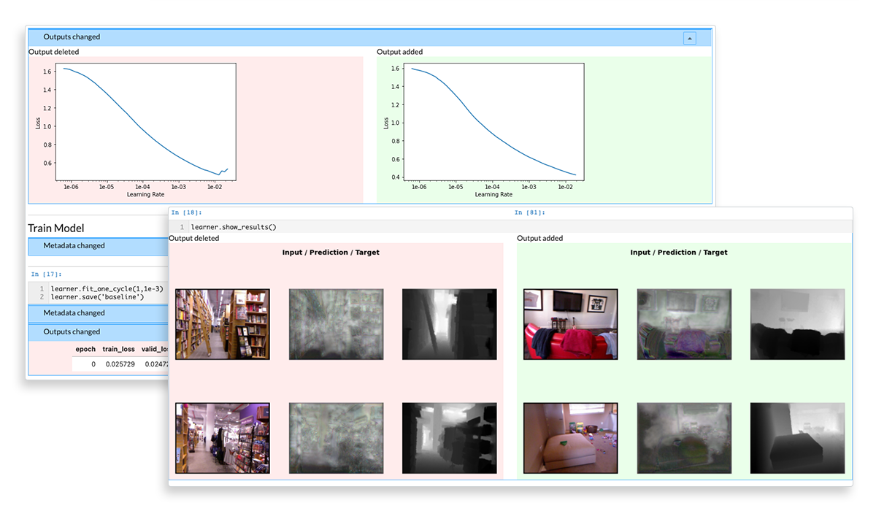
Task: Click the learner.save('baseline') code line
Action: pyautogui.click(x=98, y=297)
